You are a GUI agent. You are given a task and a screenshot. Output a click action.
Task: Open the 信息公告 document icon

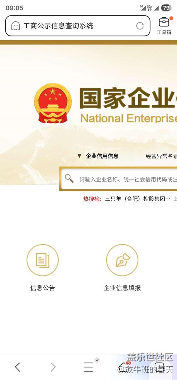tap(42, 260)
